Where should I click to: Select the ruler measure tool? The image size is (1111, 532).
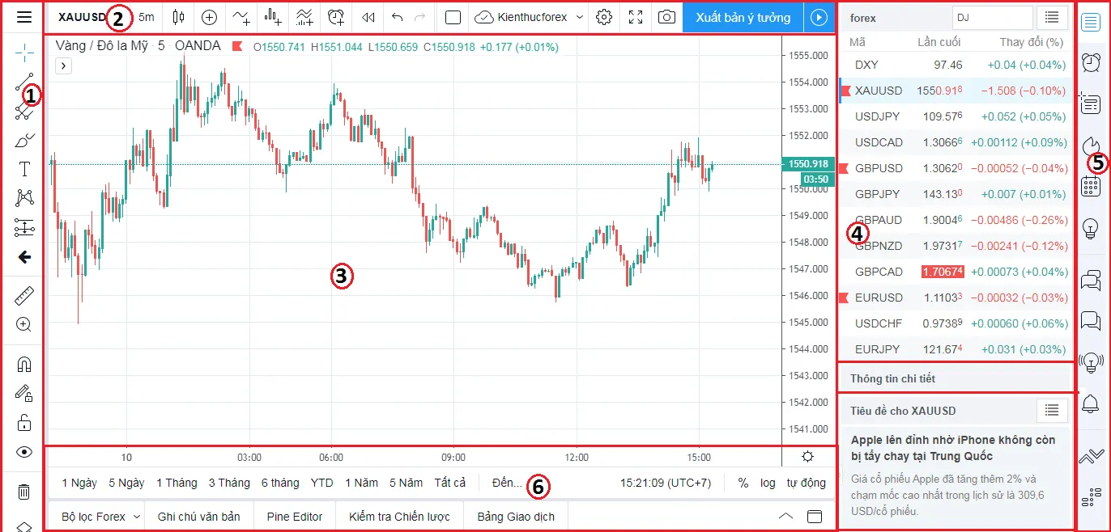pos(24,297)
